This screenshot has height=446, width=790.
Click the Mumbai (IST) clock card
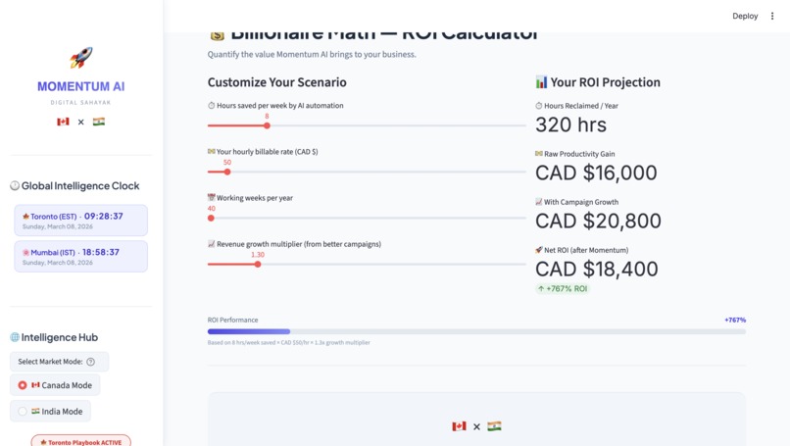click(x=80, y=256)
